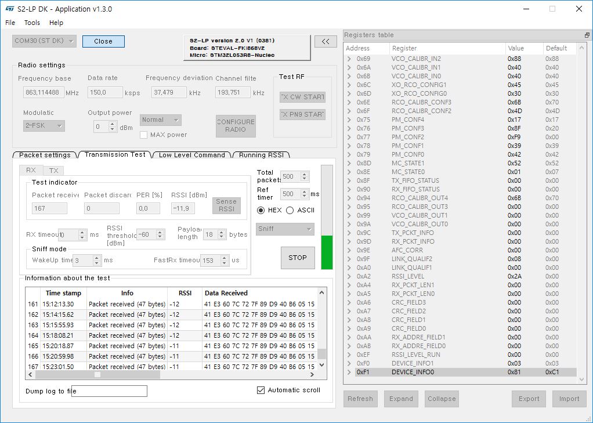
Task: Click the Collapse registers button
Action: click(442, 399)
